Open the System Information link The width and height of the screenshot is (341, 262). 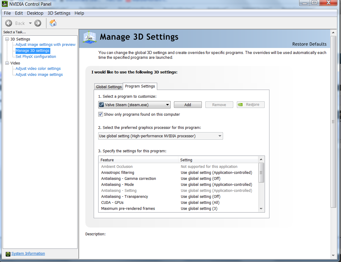coord(28,254)
